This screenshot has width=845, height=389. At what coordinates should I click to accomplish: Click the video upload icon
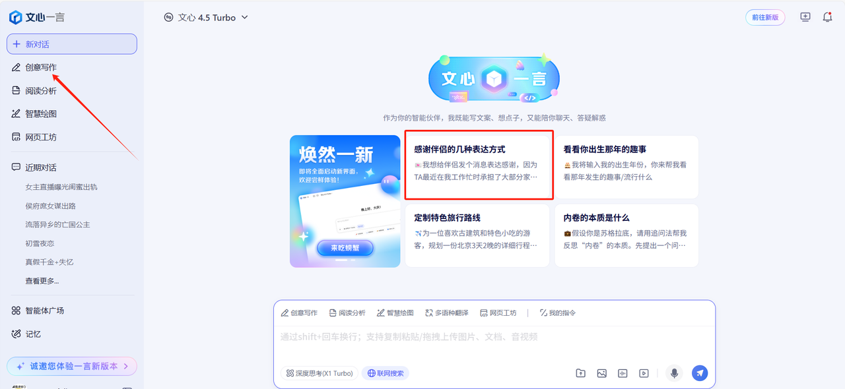(x=644, y=373)
